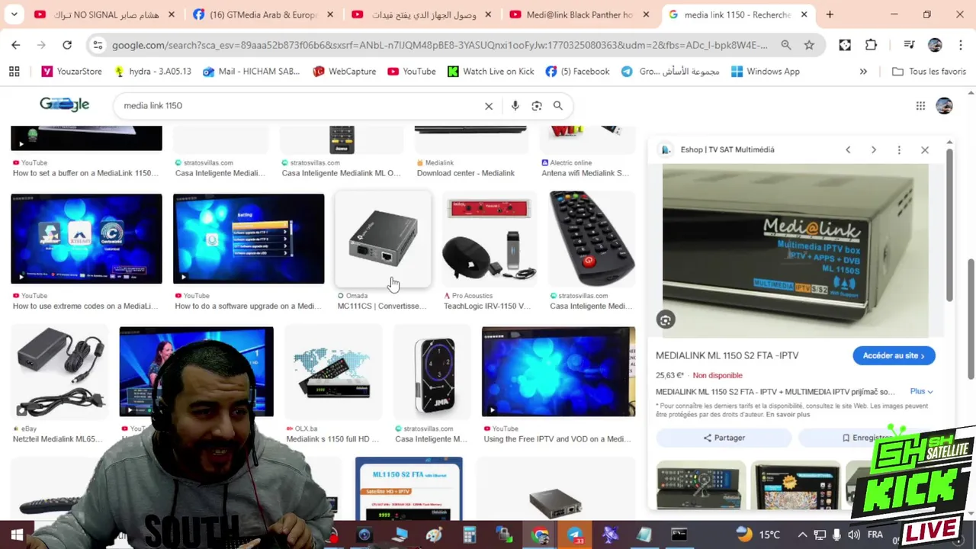976x549 pixels.
Task: Click the Accéder au site button
Action: coord(894,355)
